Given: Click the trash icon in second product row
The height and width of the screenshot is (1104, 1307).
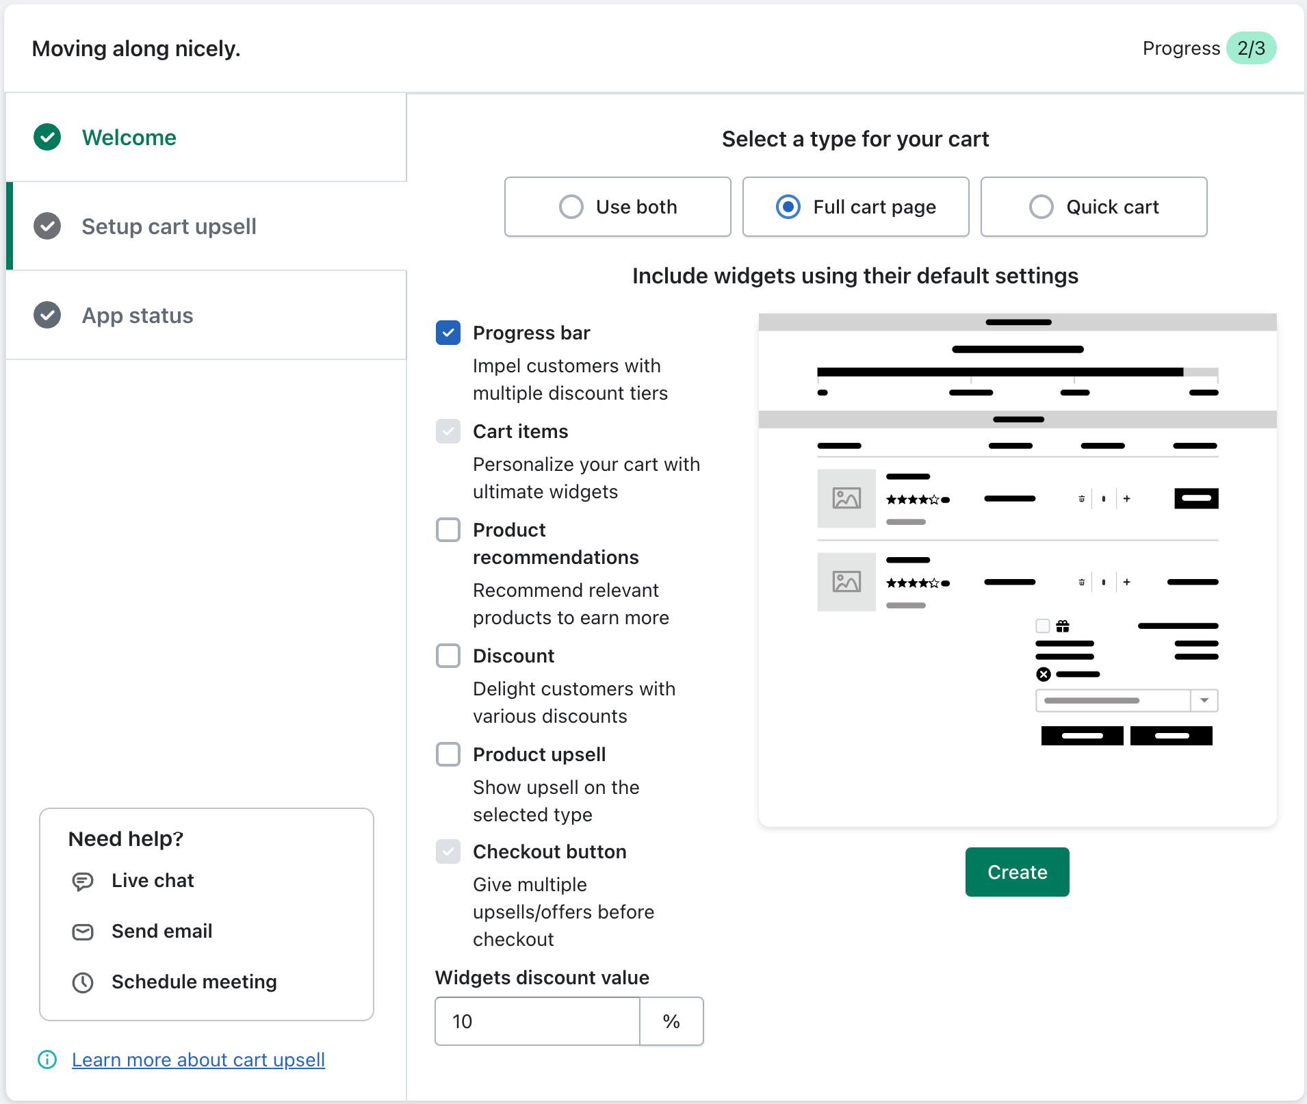Looking at the screenshot, I should click(1082, 582).
